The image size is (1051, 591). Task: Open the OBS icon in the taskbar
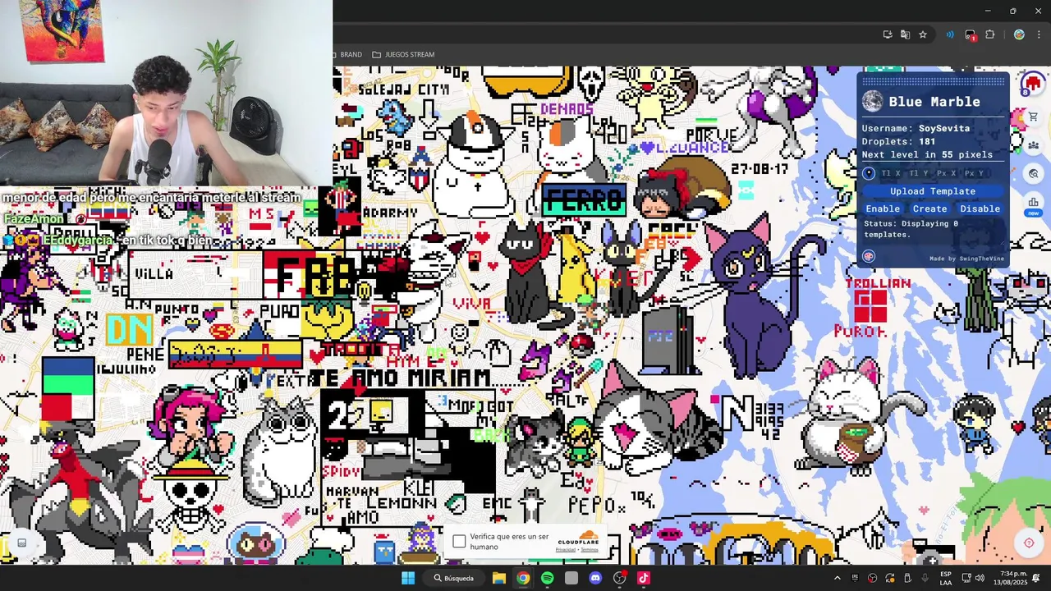[620, 578]
